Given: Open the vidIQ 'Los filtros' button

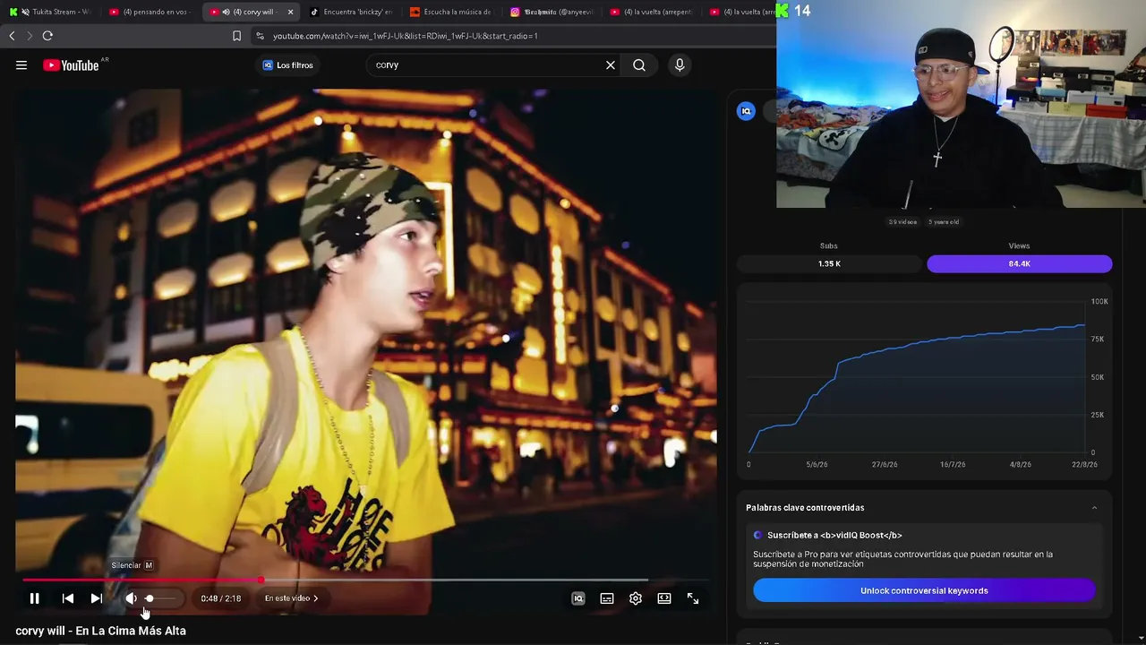Looking at the screenshot, I should point(287,65).
